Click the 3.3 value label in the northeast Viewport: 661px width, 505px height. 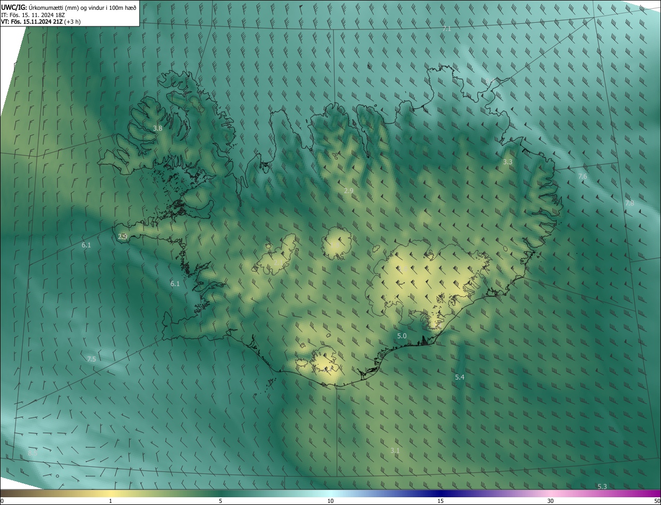tap(508, 162)
